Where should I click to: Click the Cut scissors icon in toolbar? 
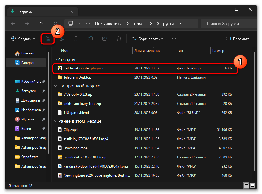[48, 39]
